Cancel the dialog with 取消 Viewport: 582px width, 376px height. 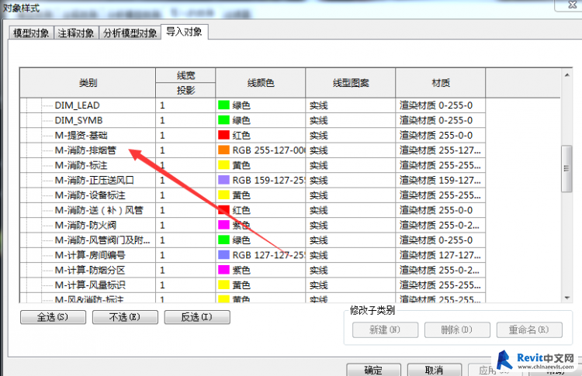(435, 370)
